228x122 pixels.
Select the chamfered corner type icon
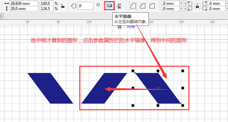pos(152,6)
